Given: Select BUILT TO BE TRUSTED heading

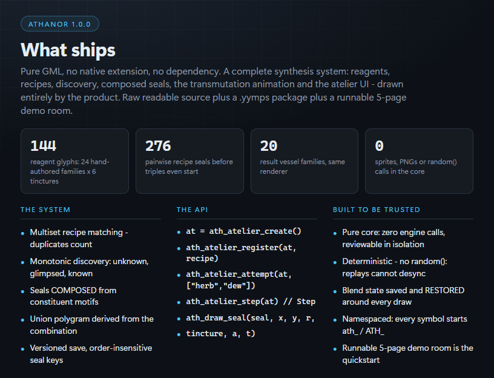Looking at the screenshot, I should click(x=377, y=210).
